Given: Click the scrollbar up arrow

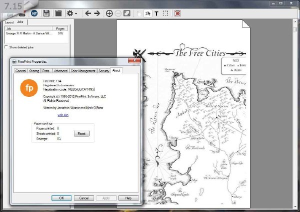Looking at the screenshot, I should (x=295, y=21).
